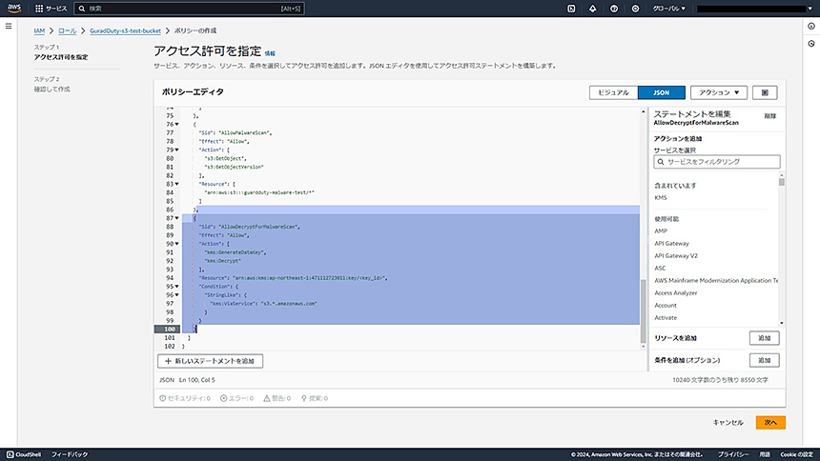
Task: Open the Global region dropdown
Action: click(668, 9)
